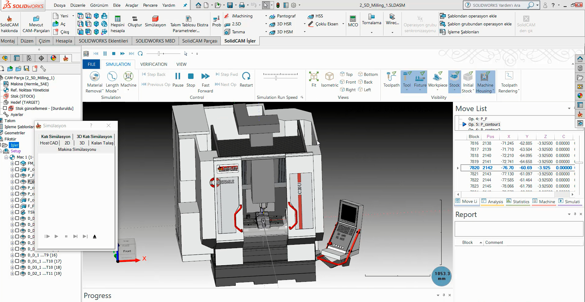
Task: Click play button in Simülasyon dialog
Action: 56,236
